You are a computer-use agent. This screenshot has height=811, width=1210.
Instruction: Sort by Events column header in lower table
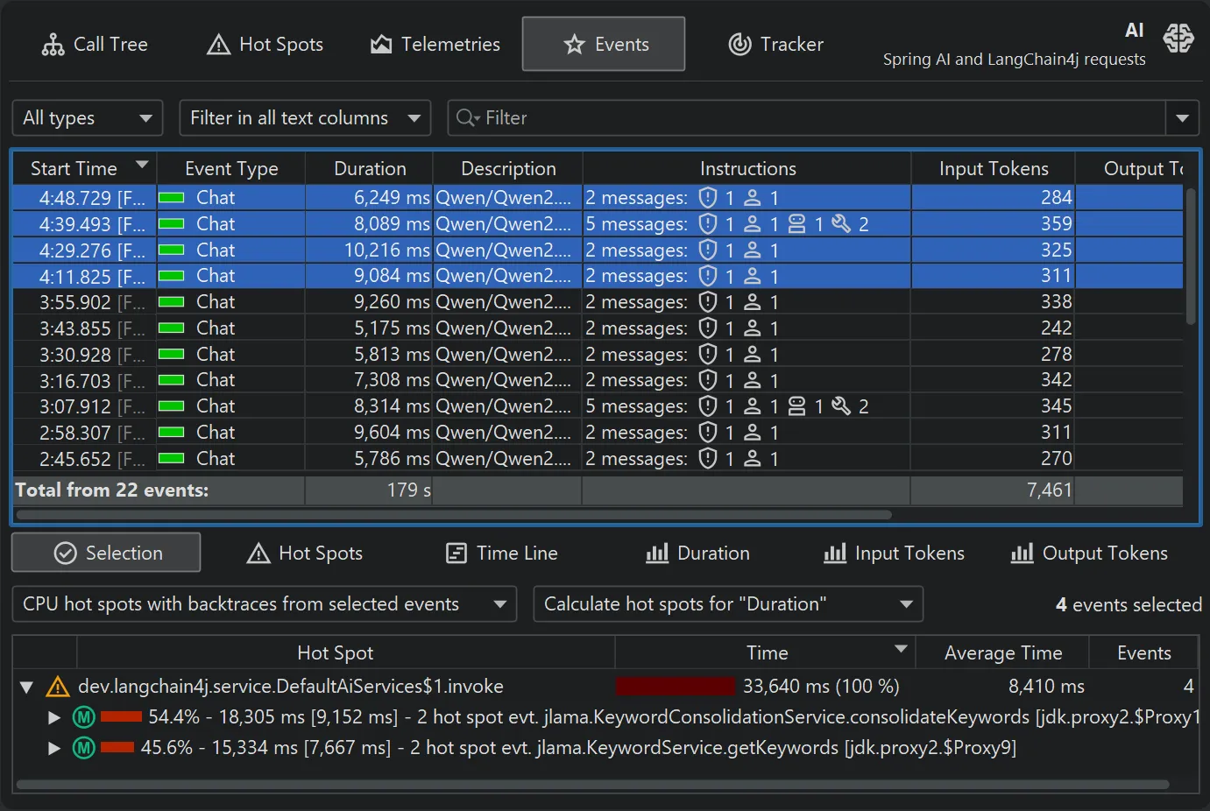(1143, 652)
